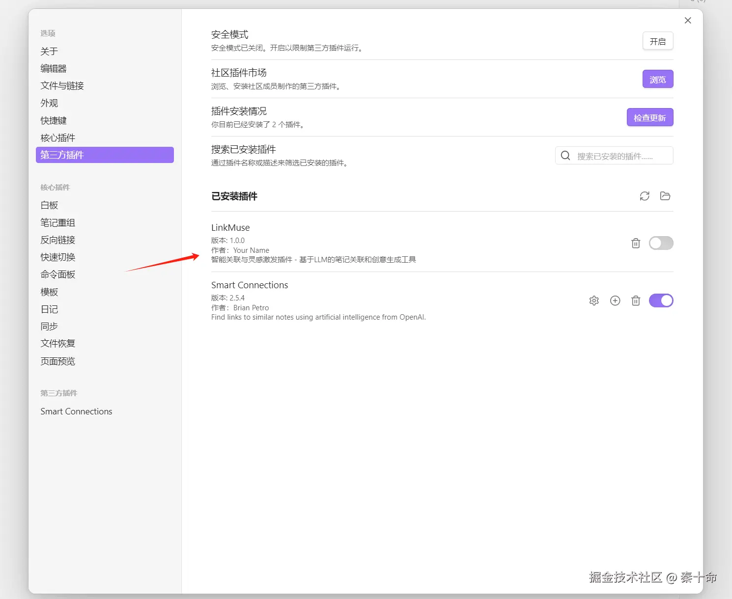The width and height of the screenshot is (732, 599).
Task: Open the 编辑器 settings tab
Action: point(54,69)
